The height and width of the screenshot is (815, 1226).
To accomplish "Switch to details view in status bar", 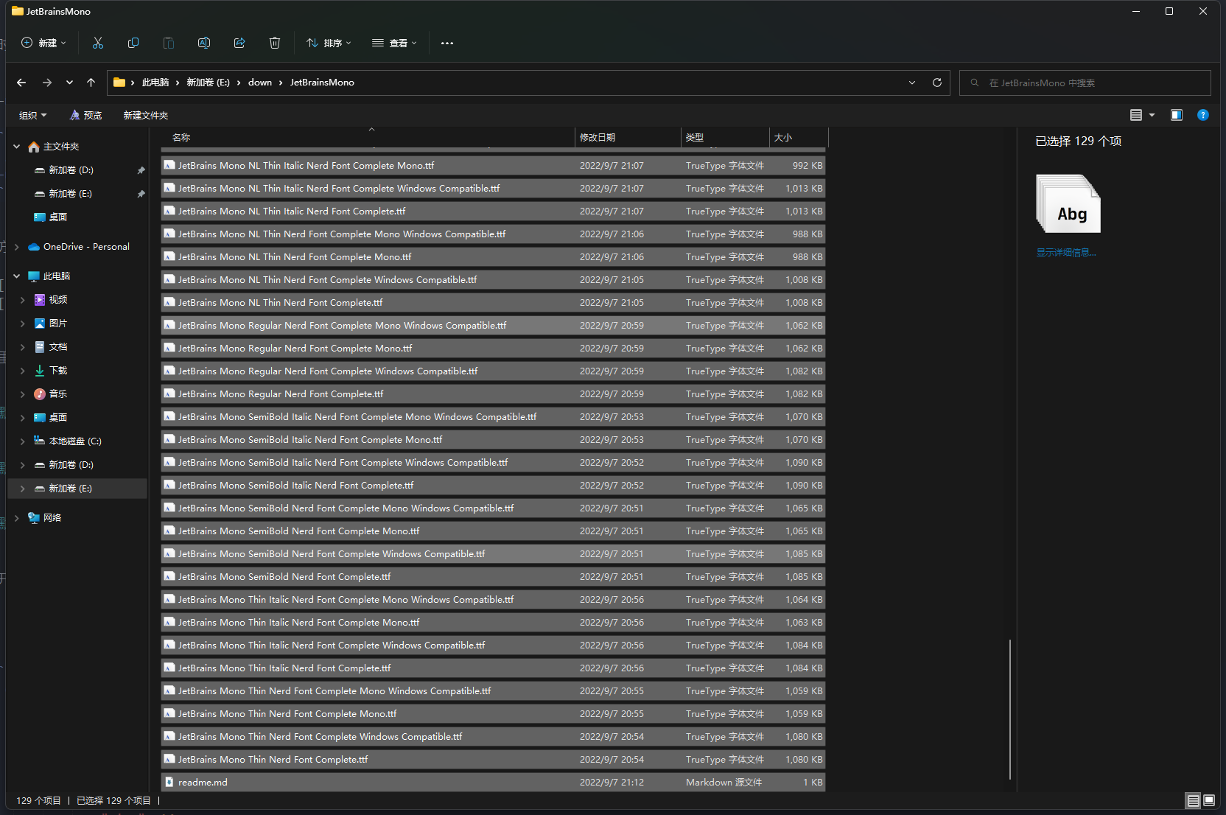I will coord(1193,801).
